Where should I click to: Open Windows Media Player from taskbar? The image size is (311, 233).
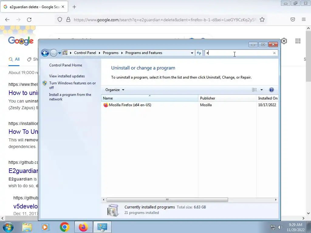[x=46, y=227]
